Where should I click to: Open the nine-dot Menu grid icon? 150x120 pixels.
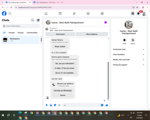click(133, 13)
